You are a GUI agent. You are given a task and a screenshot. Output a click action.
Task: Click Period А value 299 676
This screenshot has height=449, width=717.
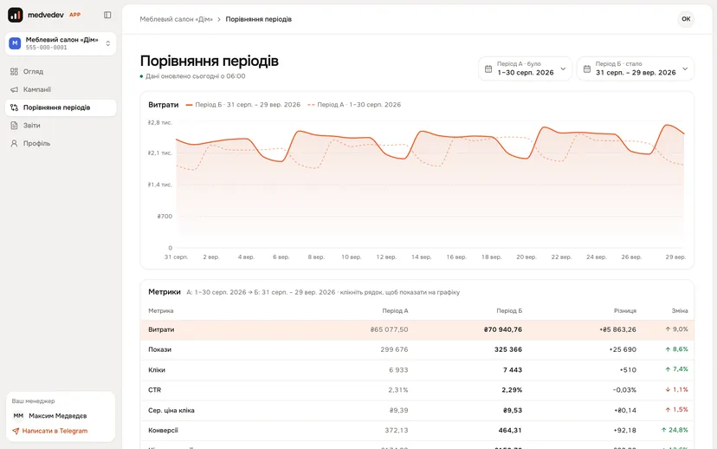pyautogui.click(x=394, y=349)
